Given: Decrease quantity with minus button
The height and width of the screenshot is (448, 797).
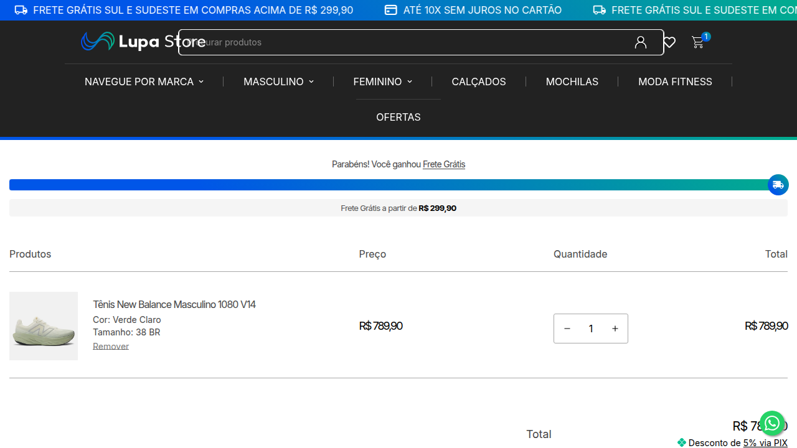Looking at the screenshot, I should (567, 329).
